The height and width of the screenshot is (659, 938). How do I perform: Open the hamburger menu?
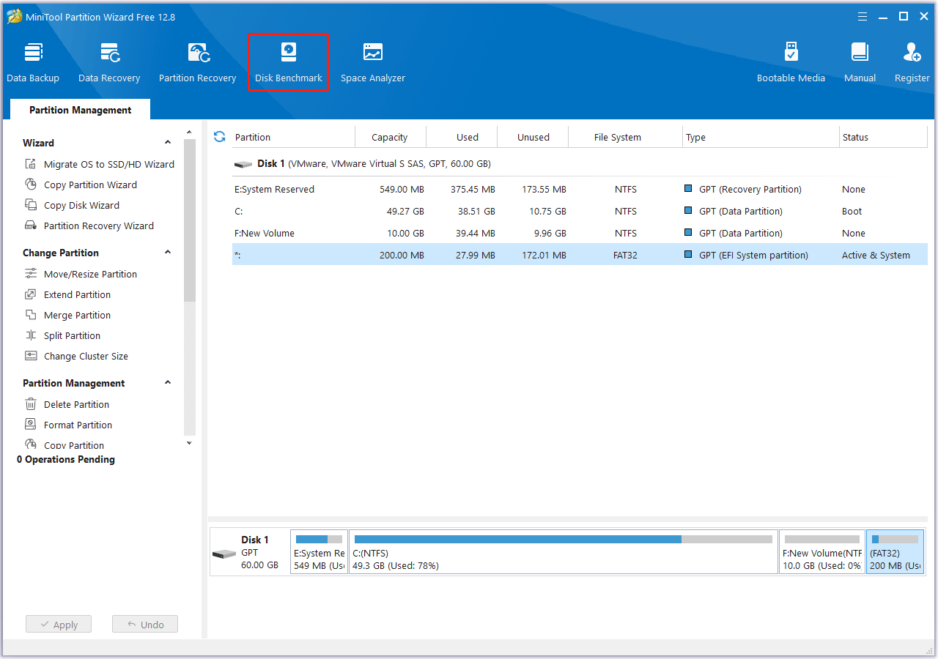point(862,16)
